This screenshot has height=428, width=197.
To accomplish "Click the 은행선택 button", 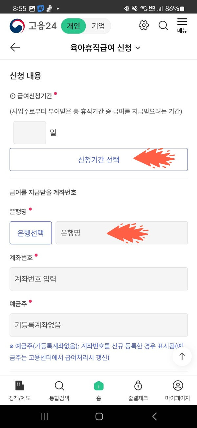I will 31,233.
